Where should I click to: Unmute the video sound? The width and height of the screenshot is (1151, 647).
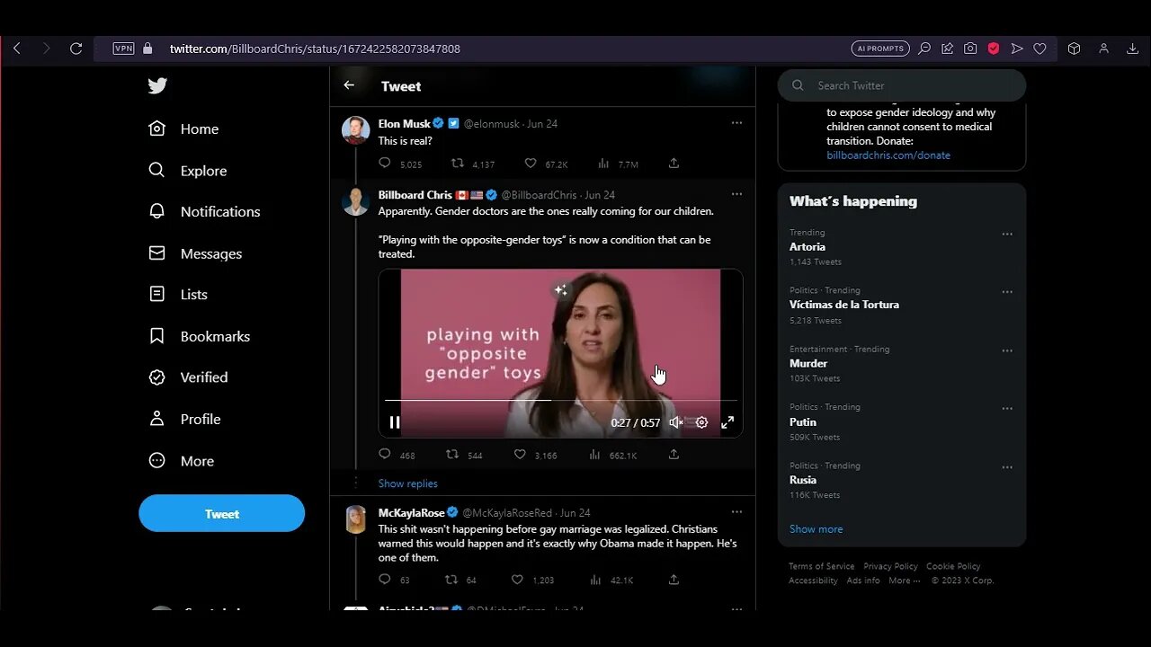(676, 422)
